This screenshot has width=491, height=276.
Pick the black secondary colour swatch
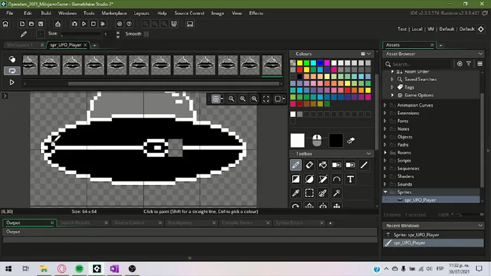click(x=336, y=141)
